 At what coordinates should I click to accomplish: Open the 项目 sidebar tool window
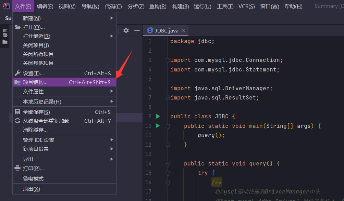pyautogui.click(x=5, y=36)
